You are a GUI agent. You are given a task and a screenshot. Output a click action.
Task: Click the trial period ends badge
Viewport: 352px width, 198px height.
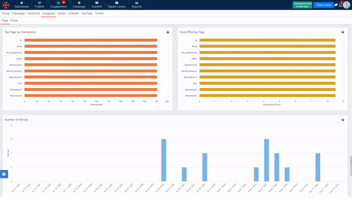click(302, 5)
